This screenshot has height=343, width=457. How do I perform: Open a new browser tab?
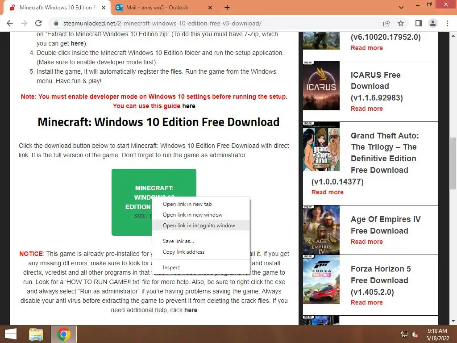[x=227, y=8]
